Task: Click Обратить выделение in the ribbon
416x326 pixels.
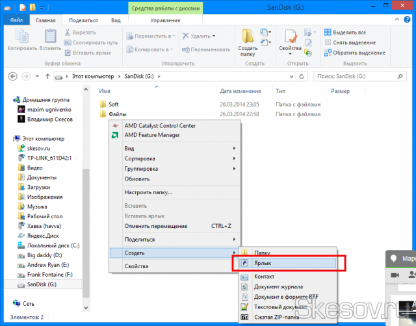Action: 354,52
